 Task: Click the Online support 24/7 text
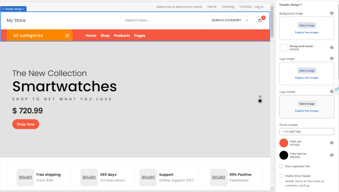176,180
